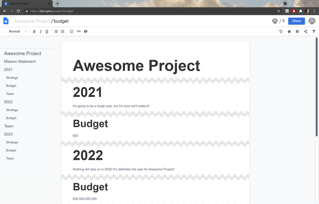Open the Normal text style dropdown
The height and width of the screenshot is (204, 319).
(17, 32)
